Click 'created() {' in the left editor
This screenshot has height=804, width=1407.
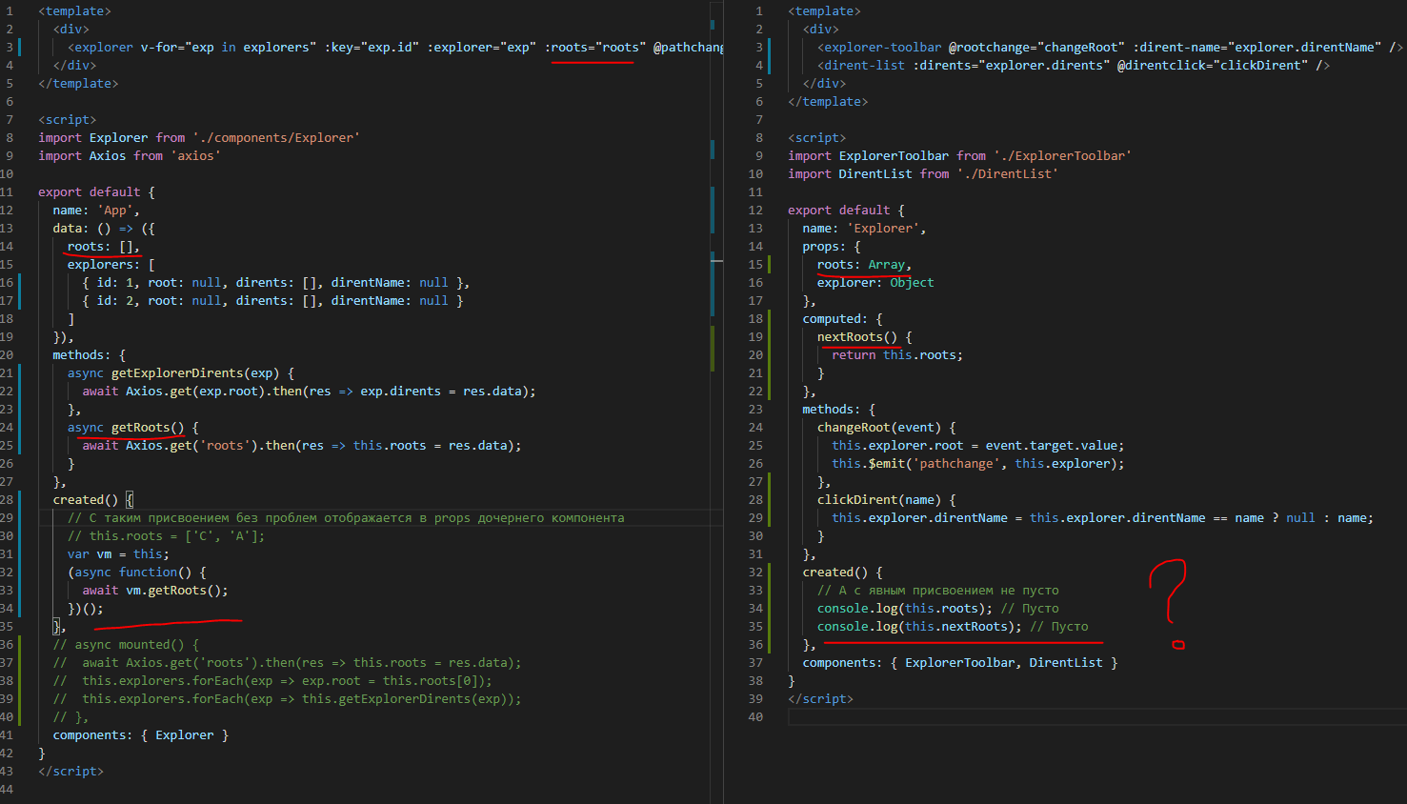(93, 499)
